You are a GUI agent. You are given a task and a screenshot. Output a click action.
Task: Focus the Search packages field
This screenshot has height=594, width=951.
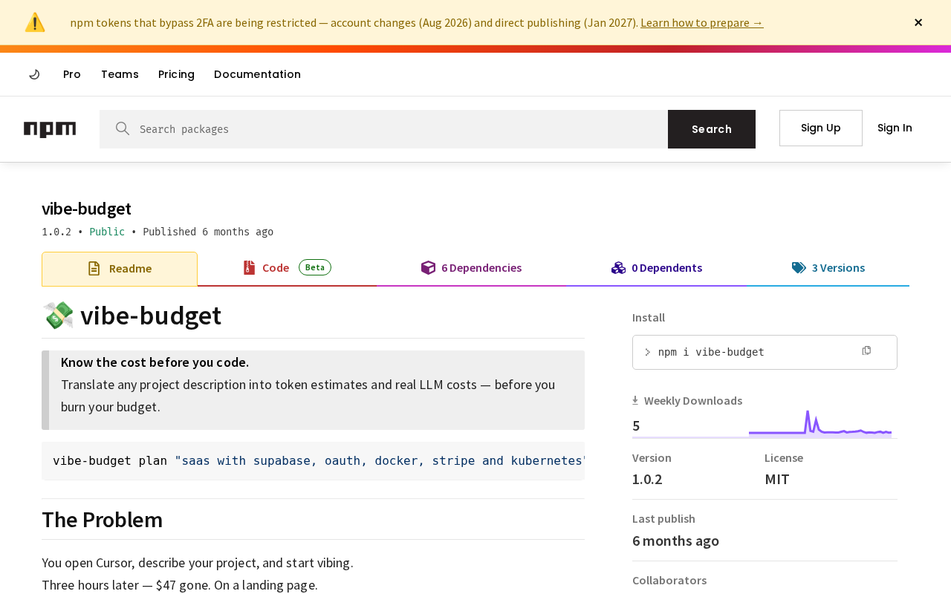[x=383, y=129]
